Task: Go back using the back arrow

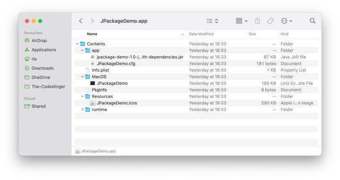Action: click(x=81, y=21)
